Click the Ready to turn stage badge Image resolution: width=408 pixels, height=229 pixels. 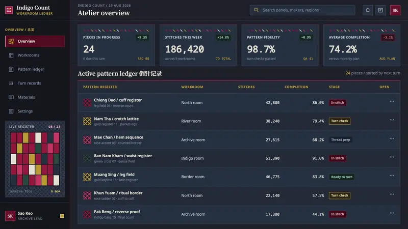click(341, 177)
